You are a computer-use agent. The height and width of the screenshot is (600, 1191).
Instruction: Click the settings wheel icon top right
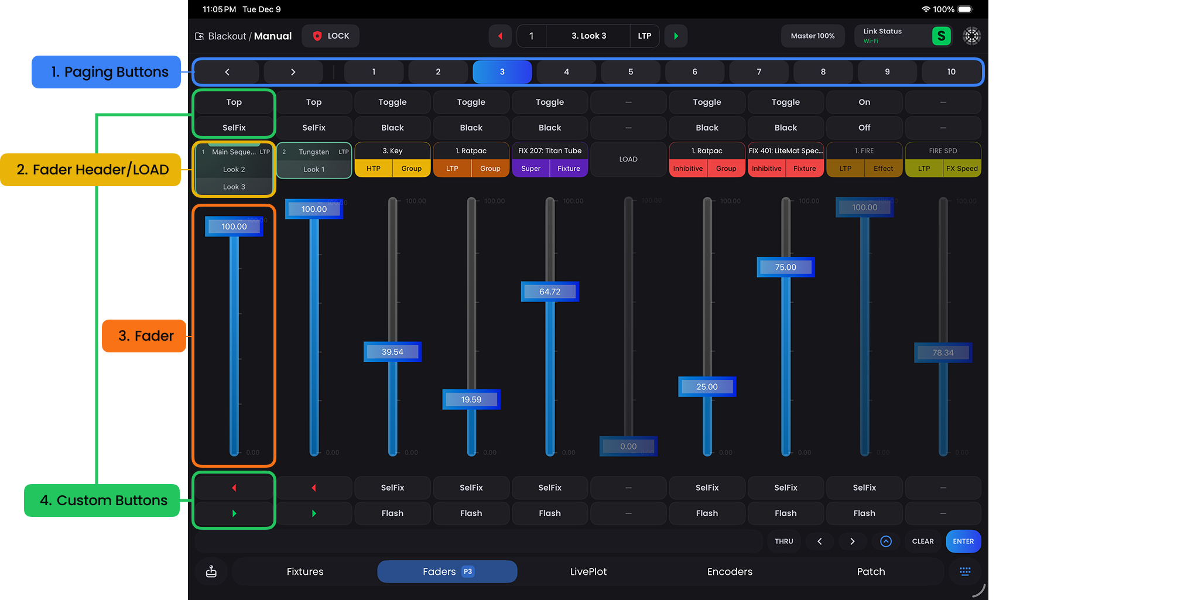[971, 36]
